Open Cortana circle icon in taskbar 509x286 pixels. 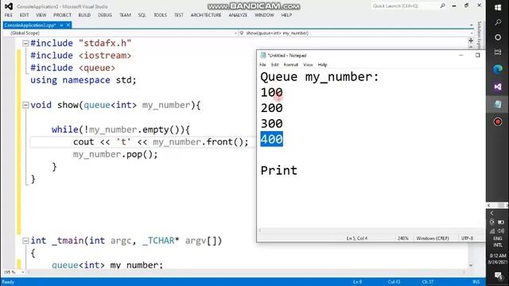(498, 37)
